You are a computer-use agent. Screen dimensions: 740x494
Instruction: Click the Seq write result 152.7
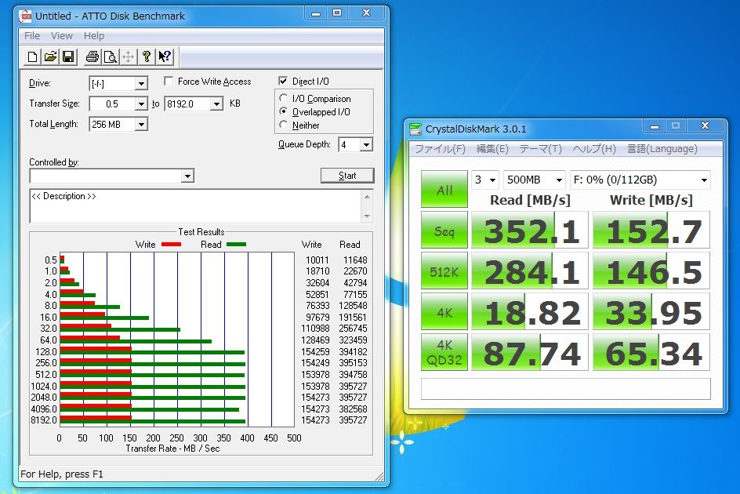tap(651, 230)
